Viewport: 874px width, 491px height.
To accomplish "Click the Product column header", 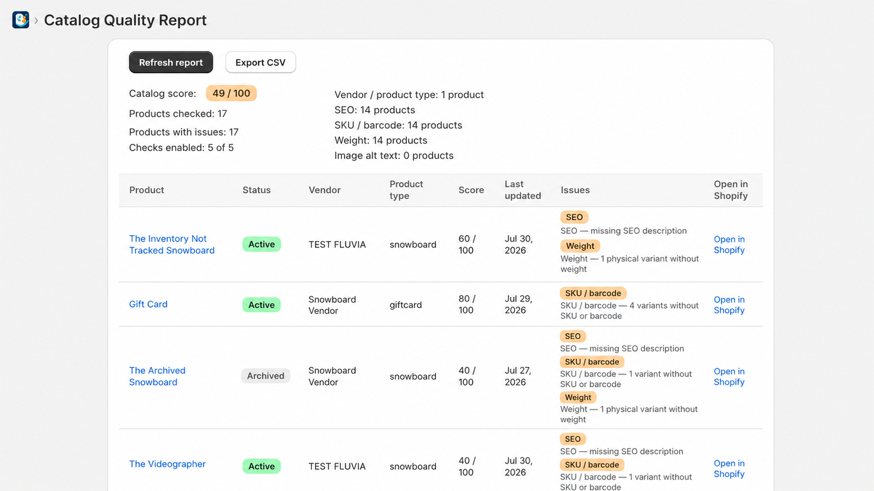I will 146,190.
